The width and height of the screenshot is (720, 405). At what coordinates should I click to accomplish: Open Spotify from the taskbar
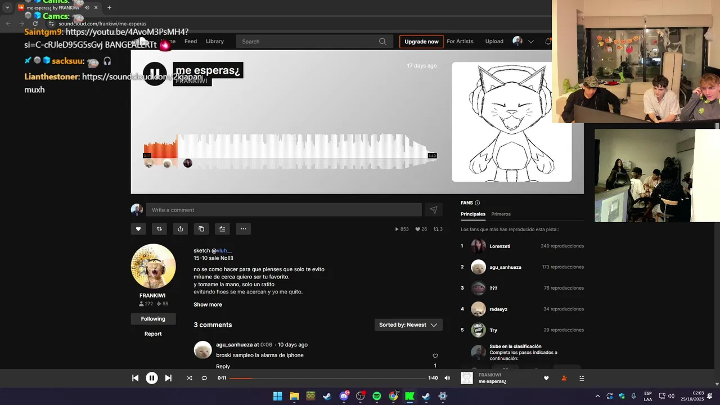377,396
